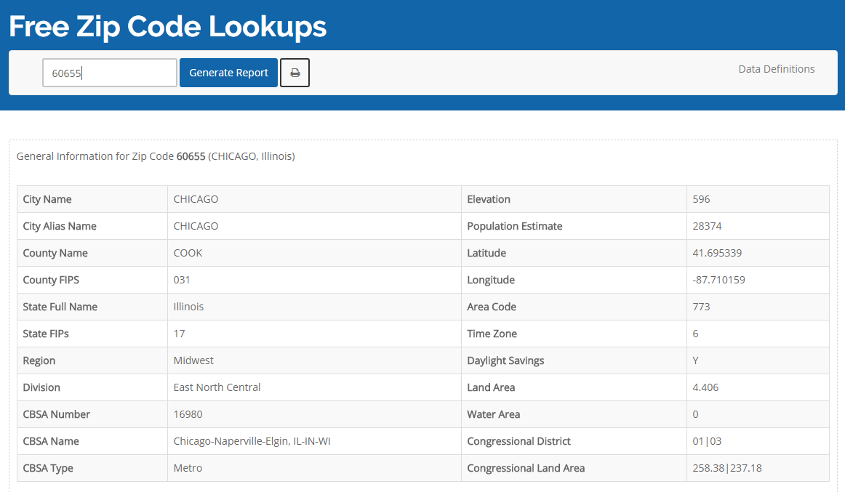The width and height of the screenshot is (845, 492).
Task: Select the Time Zone value 6
Action: [696, 334]
